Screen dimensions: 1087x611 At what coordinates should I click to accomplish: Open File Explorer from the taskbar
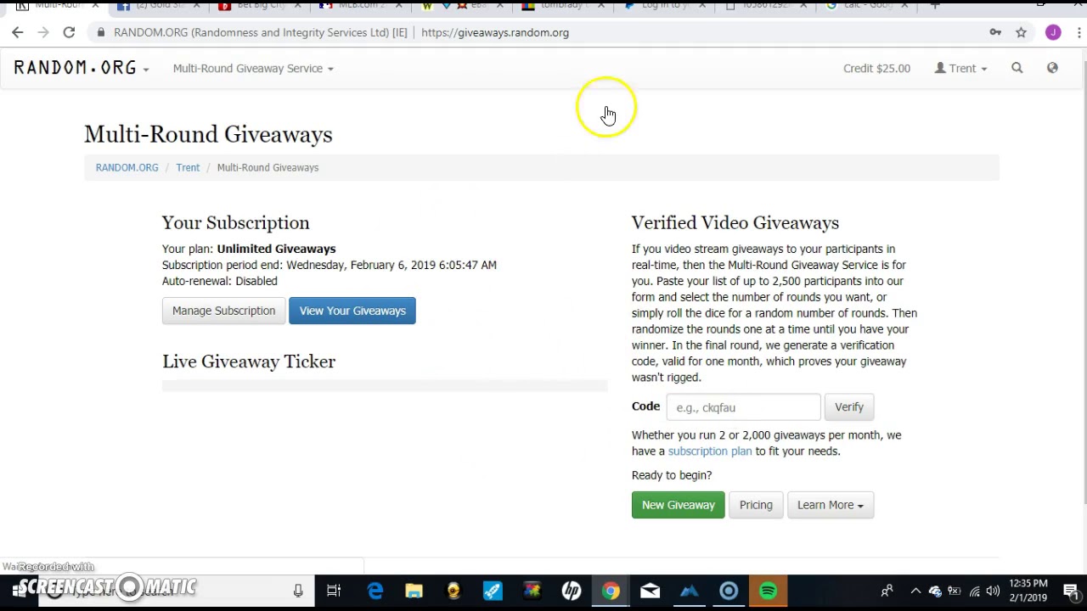coord(414,591)
